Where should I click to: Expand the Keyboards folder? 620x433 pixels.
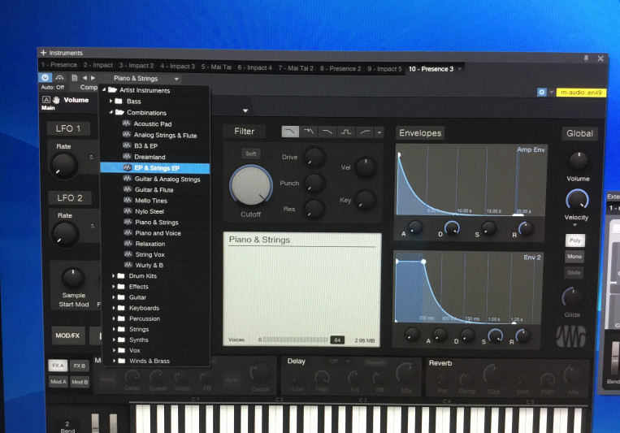coord(114,308)
